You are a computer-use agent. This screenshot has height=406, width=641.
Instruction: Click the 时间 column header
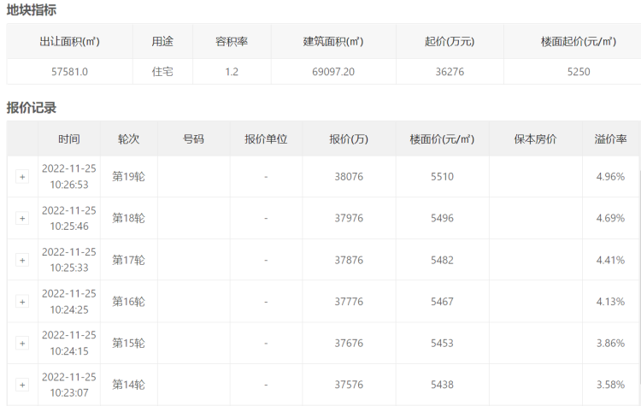point(69,139)
